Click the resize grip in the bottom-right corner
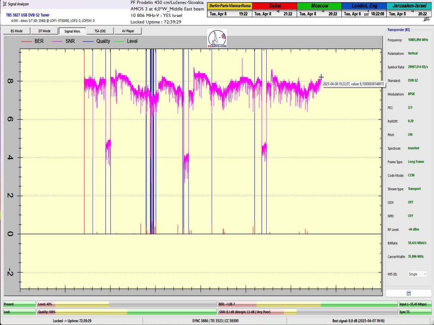This screenshot has width=434, height=325. click(431, 322)
